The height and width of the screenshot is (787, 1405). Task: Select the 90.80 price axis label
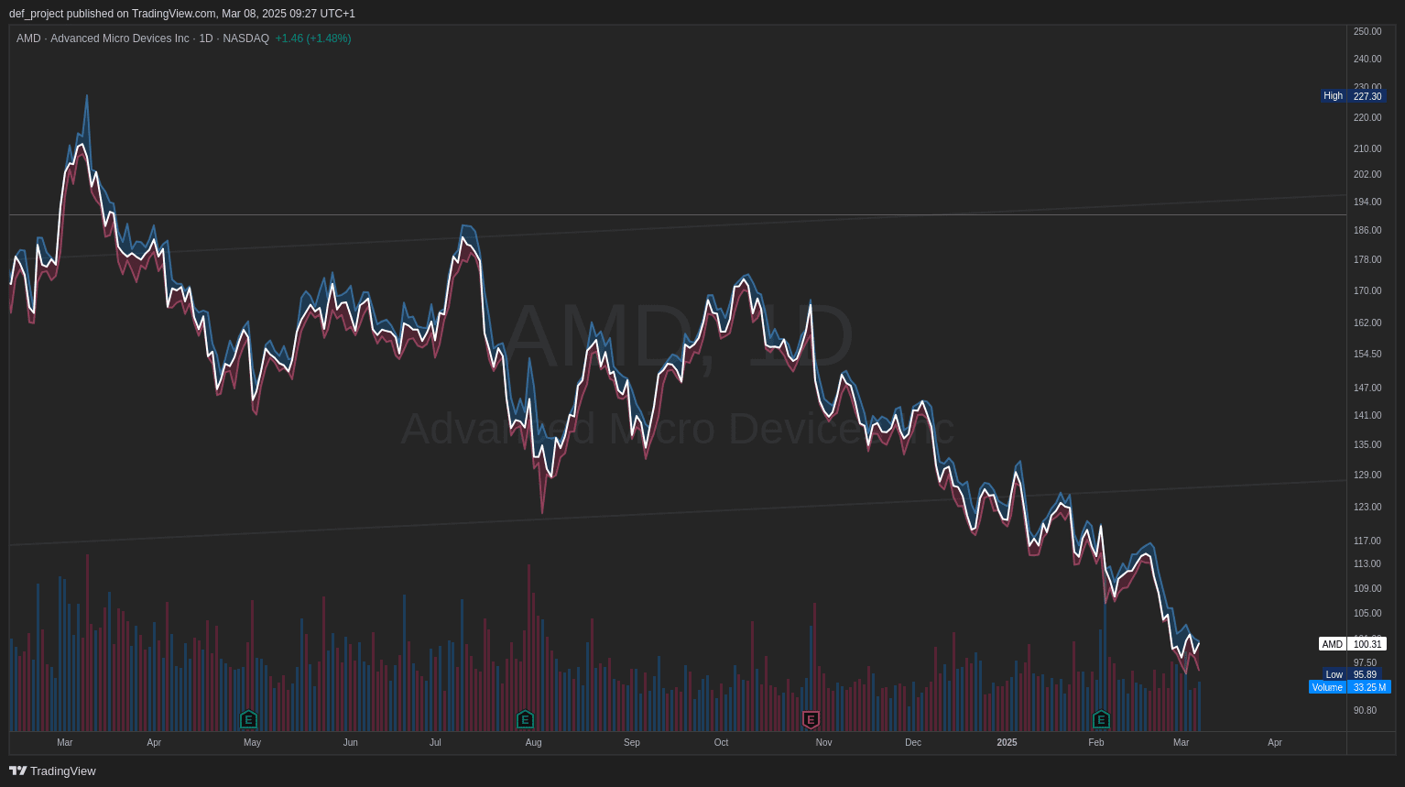pos(1365,710)
